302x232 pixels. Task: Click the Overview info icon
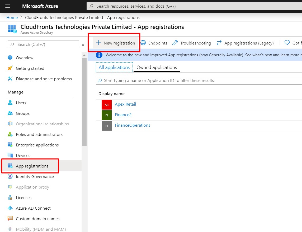pyautogui.click(x=10, y=58)
